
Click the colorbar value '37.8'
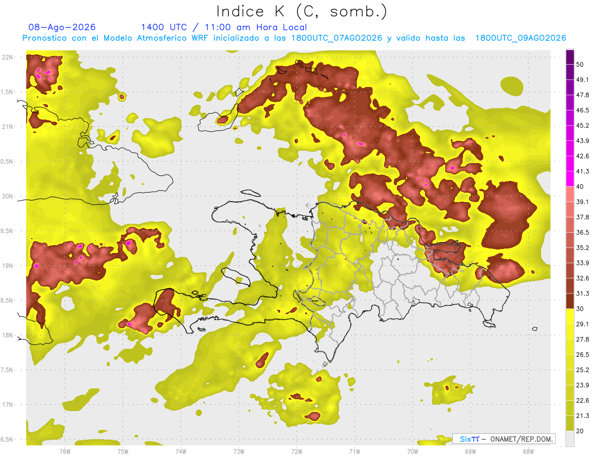(583, 217)
